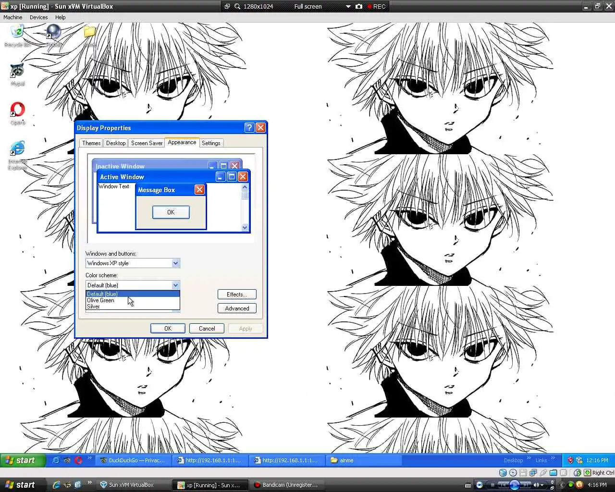Viewport: 615px width, 492px height.
Task: Open the host start menu
Action: tap(23, 485)
